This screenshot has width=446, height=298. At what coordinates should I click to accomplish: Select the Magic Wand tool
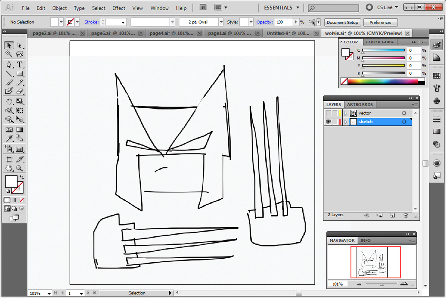[9, 54]
